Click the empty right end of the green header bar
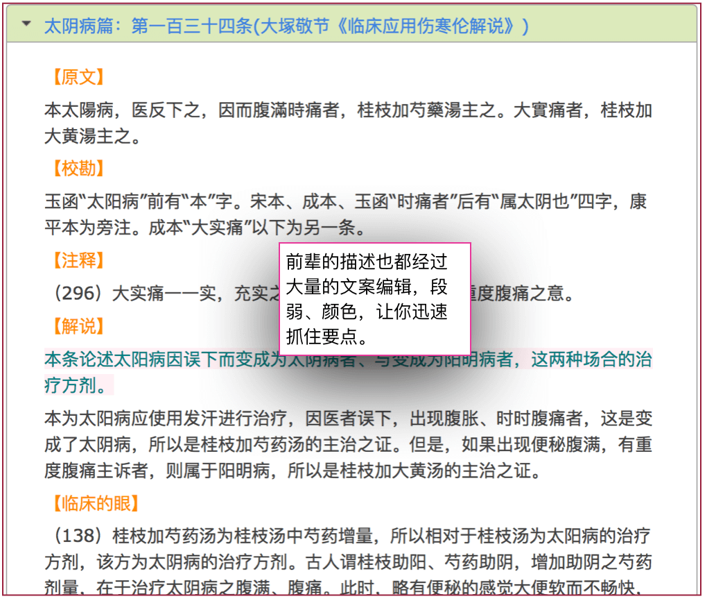Image resolution: width=707 pixels, height=601 pixels. click(x=624, y=25)
